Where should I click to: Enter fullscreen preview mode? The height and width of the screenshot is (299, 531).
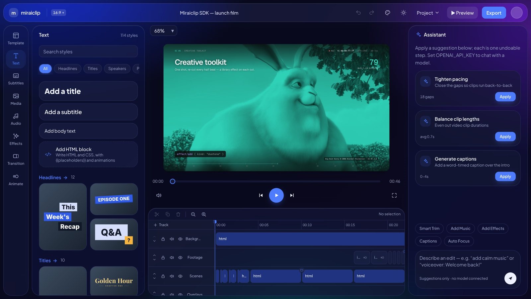(394, 195)
